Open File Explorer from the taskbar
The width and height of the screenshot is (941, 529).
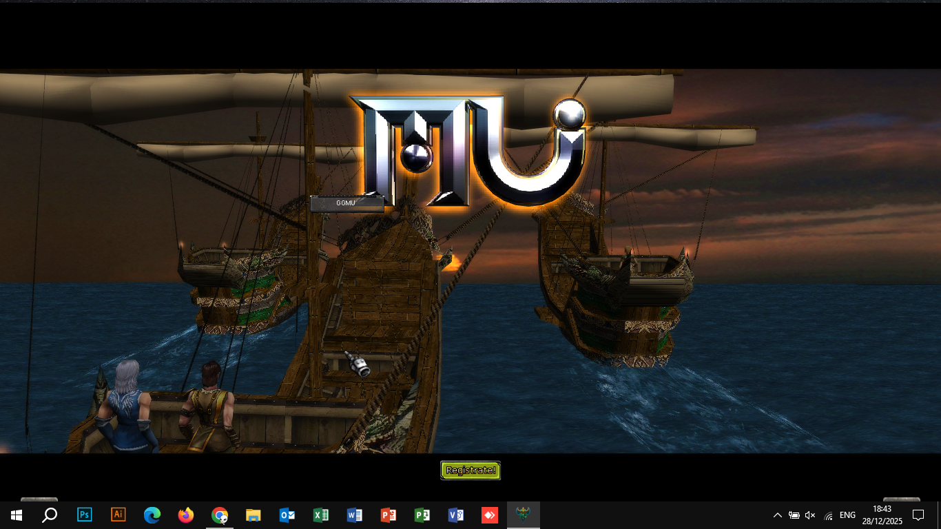click(x=254, y=515)
